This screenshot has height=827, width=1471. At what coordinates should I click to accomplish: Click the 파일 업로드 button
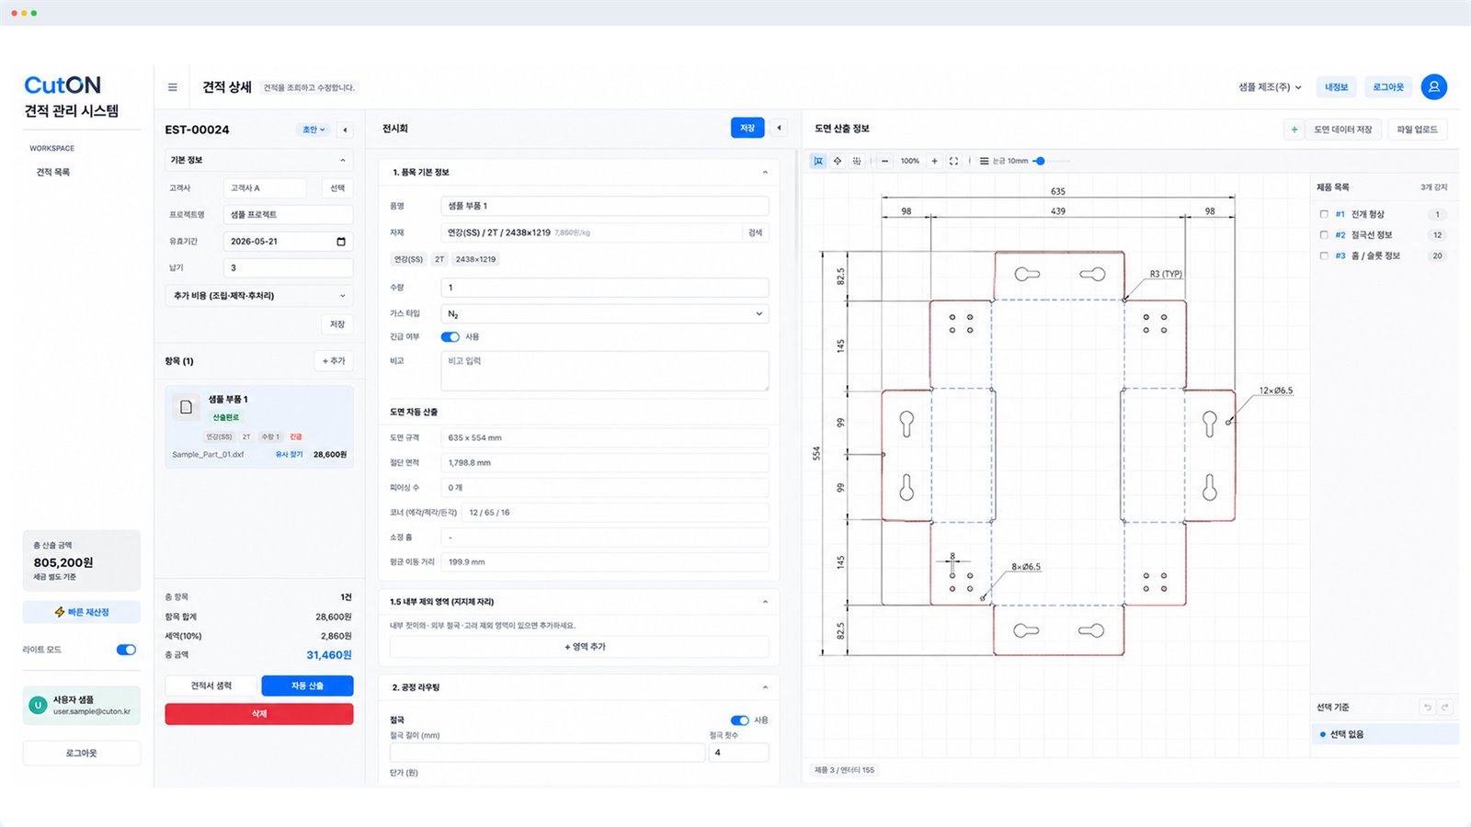tap(1417, 130)
